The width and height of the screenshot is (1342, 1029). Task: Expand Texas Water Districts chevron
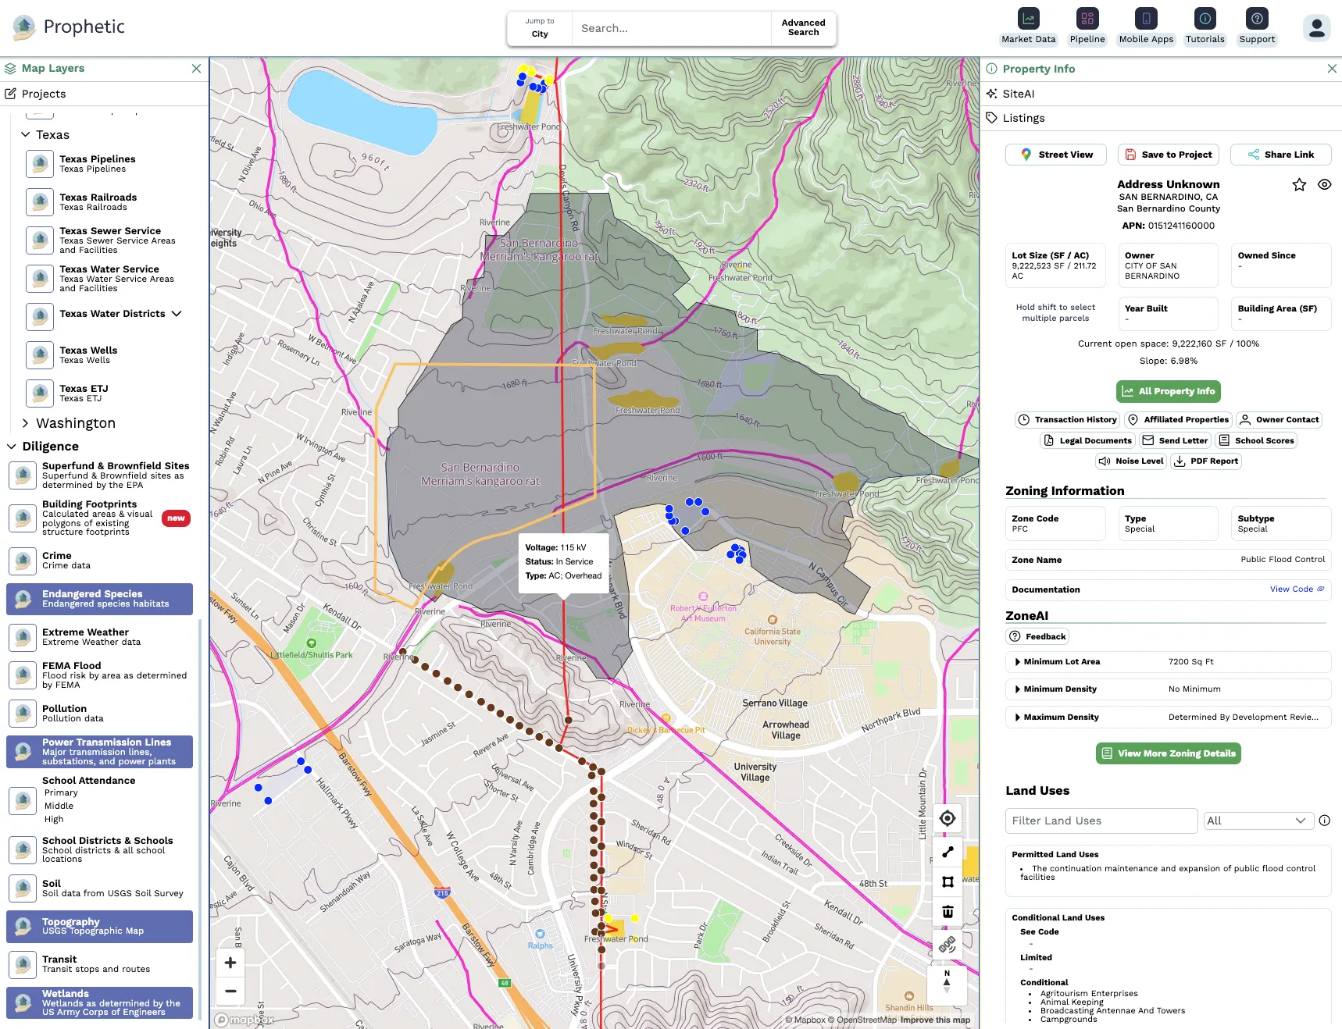pos(177,314)
